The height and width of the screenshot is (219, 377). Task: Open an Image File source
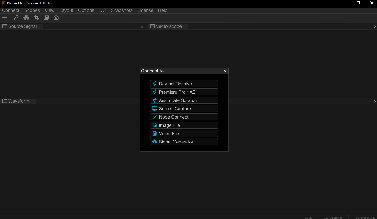tap(184, 125)
